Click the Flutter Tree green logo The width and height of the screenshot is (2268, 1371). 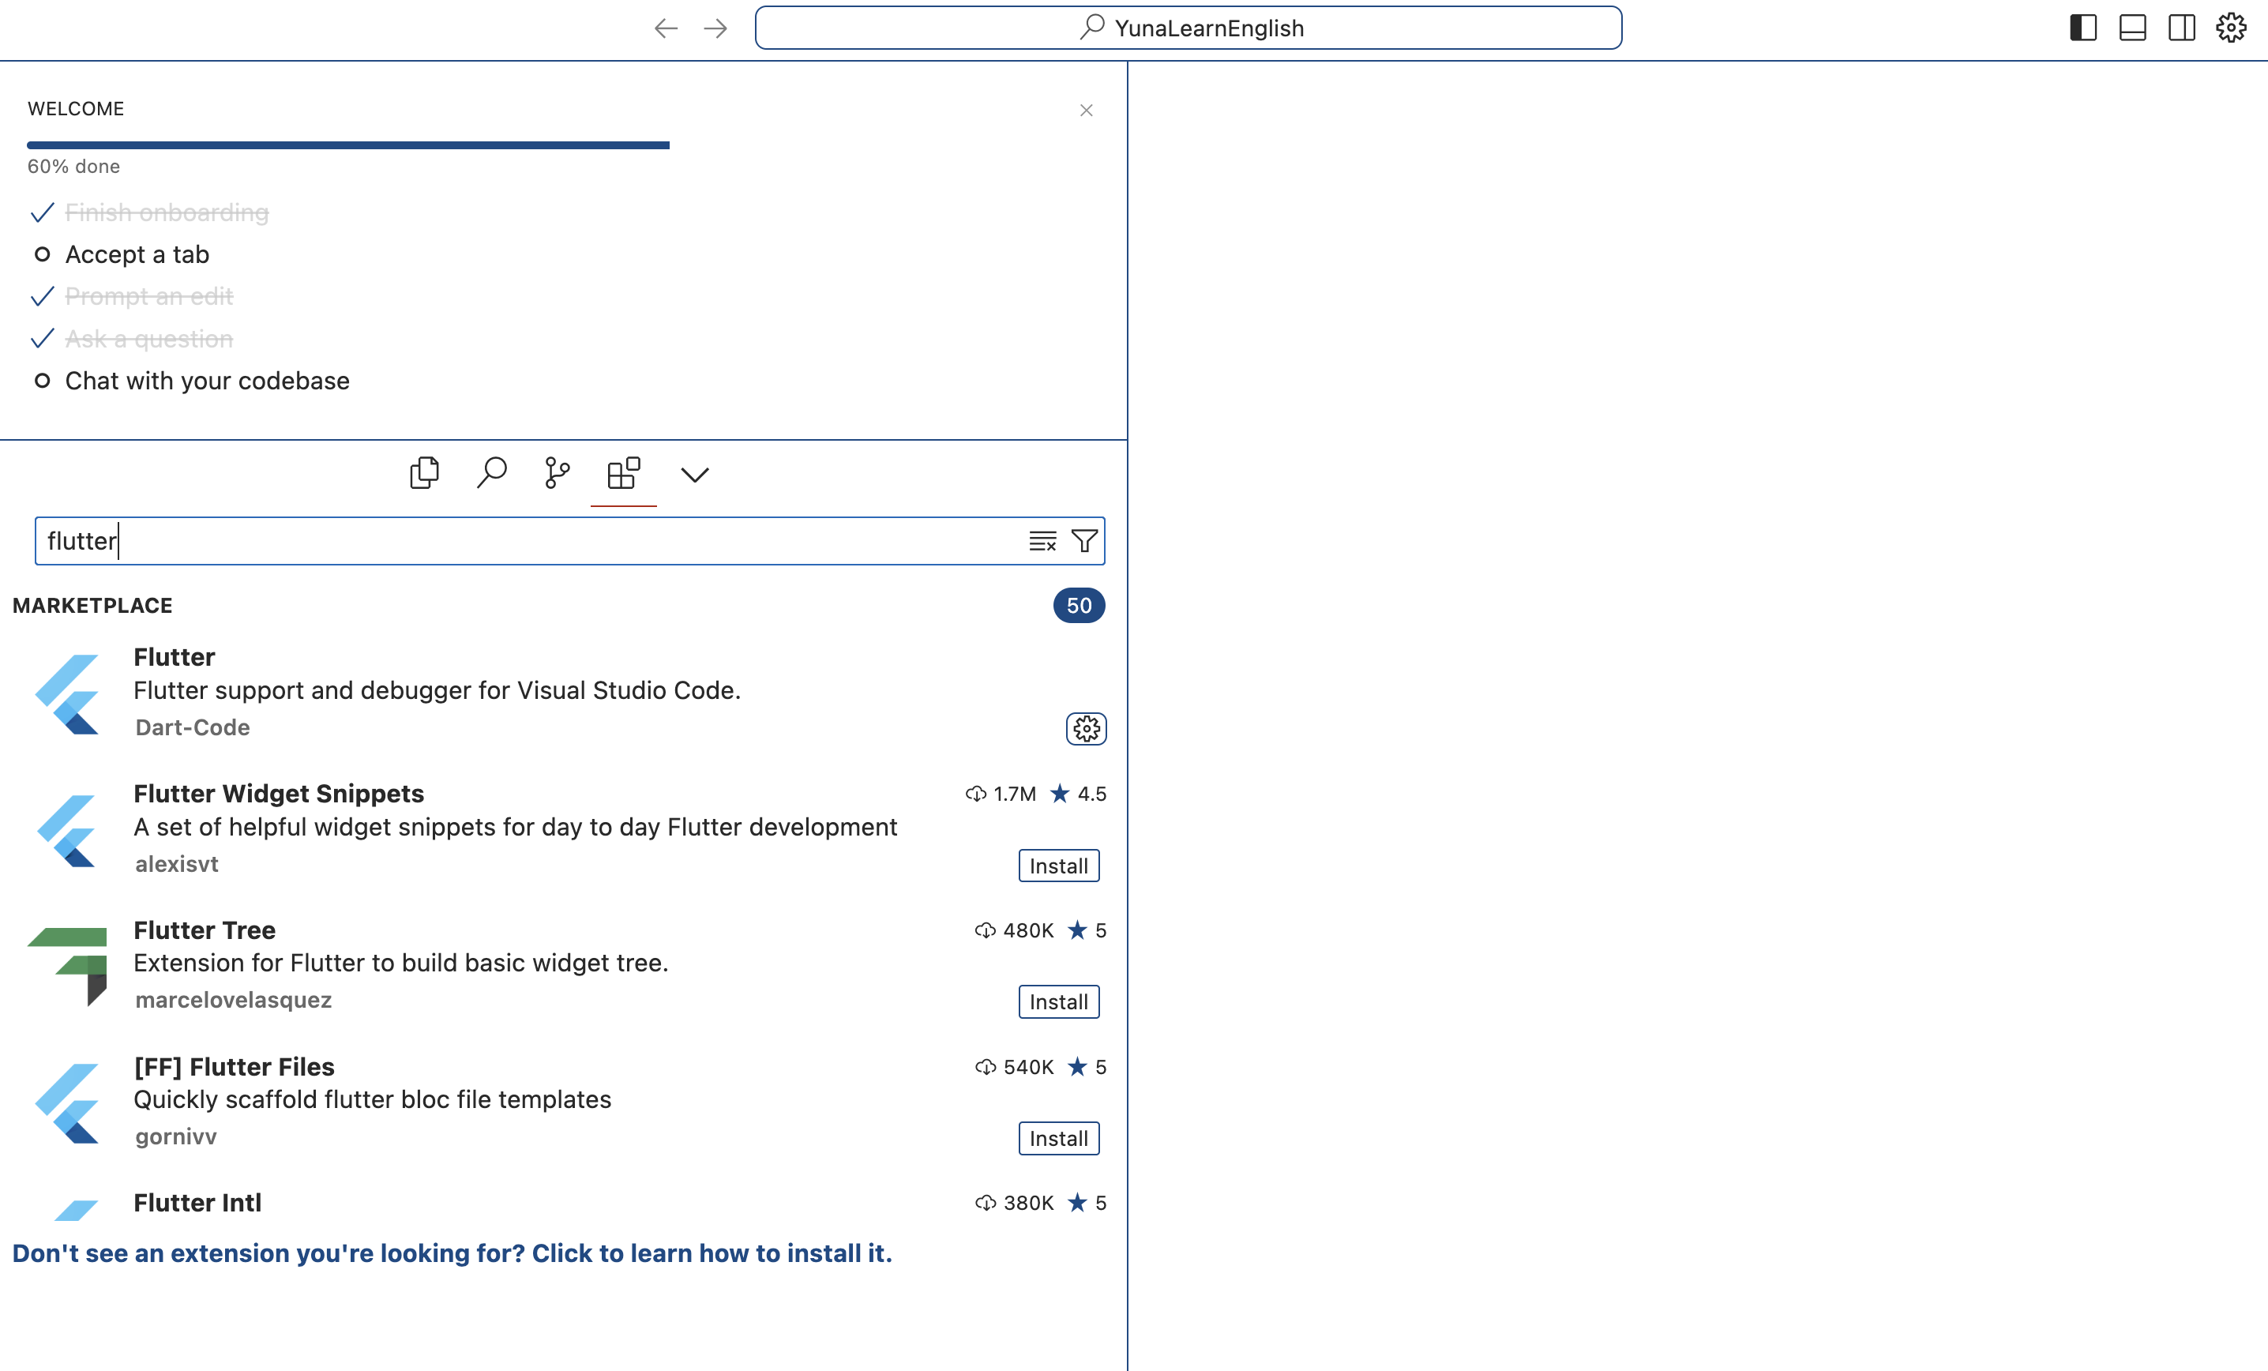pos(68,967)
